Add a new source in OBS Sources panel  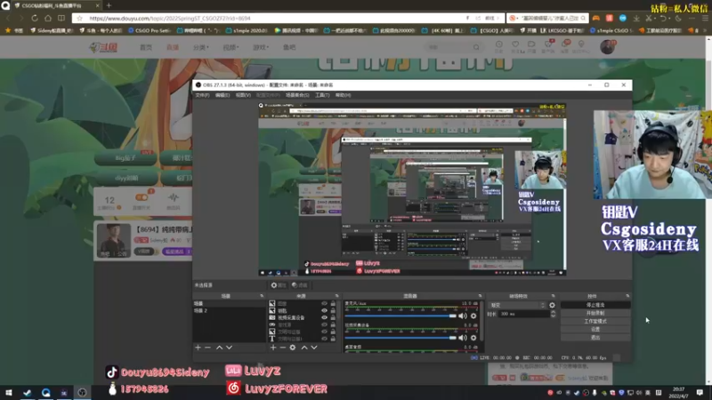[273, 348]
